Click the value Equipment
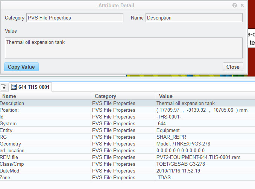This screenshot has width=255, height=189. coord(168,130)
